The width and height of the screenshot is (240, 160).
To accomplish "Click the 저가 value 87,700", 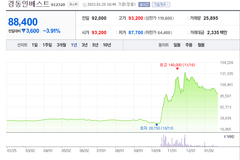I will tap(136, 32).
